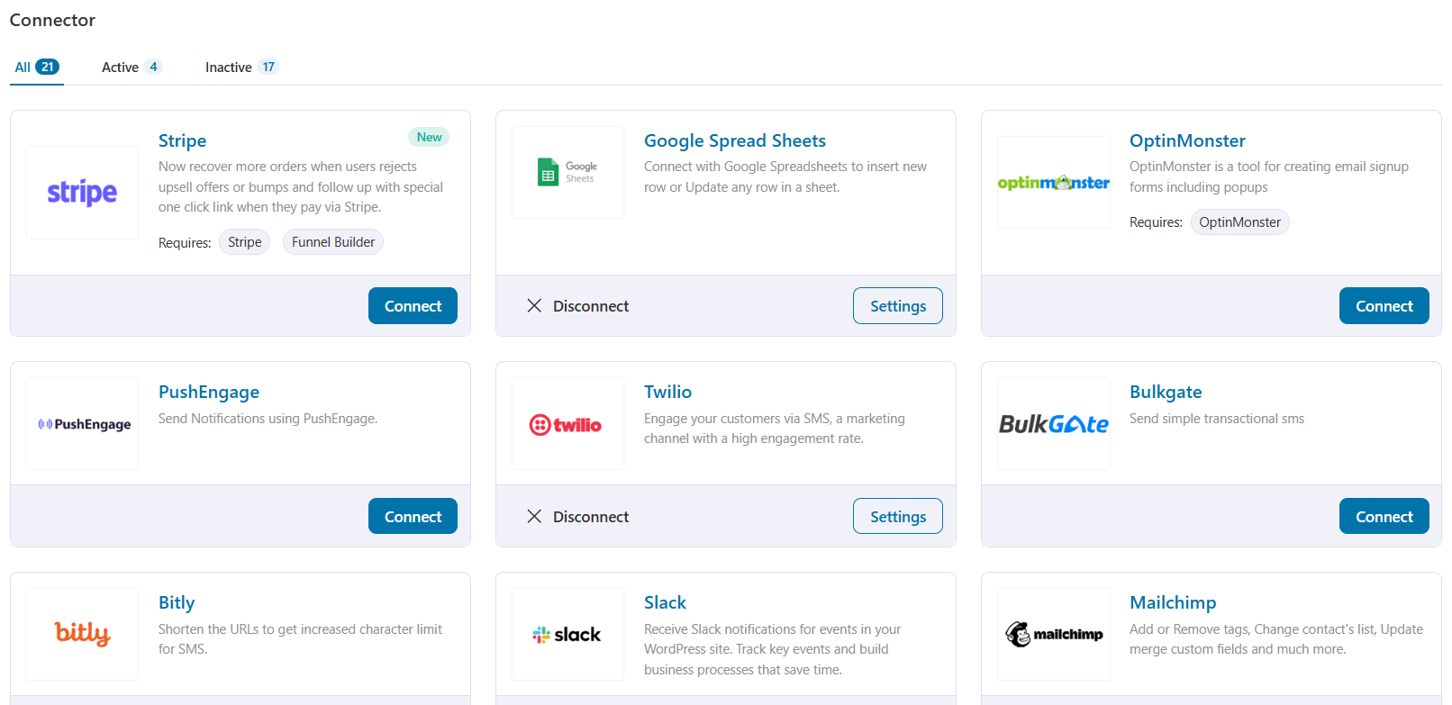
Task: Click the OptinMonster logo icon
Action: 1053,183
